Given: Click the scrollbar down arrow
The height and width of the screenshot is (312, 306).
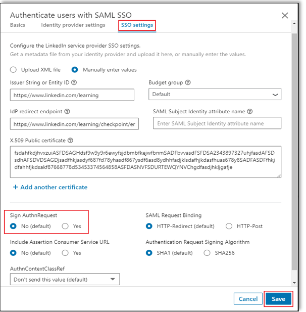Looking at the screenshot, I should point(294,283).
